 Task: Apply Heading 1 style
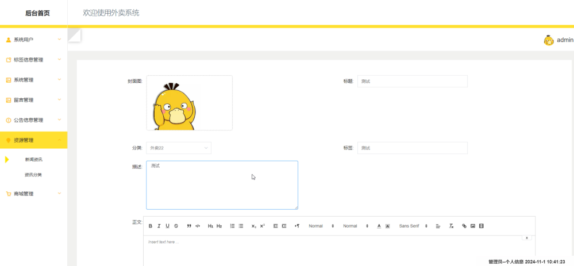[x=210, y=226]
